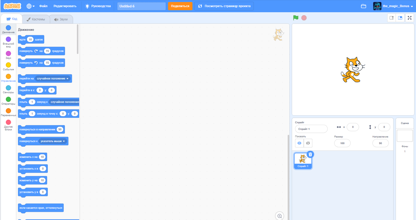
Task: Click Посмотреть страницу проекта button
Action: pyautogui.click(x=224, y=6)
